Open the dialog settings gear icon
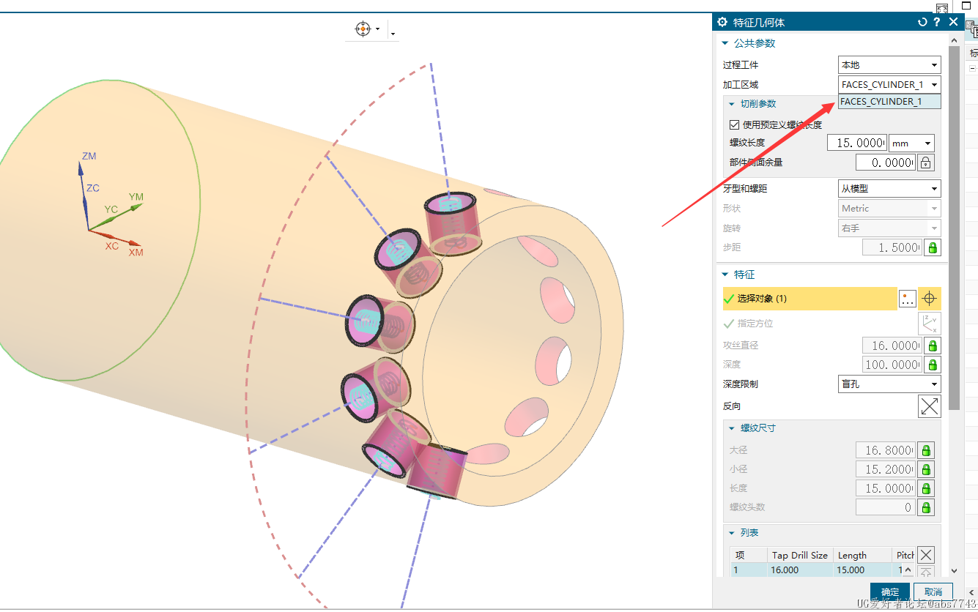 click(x=722, y=22)
